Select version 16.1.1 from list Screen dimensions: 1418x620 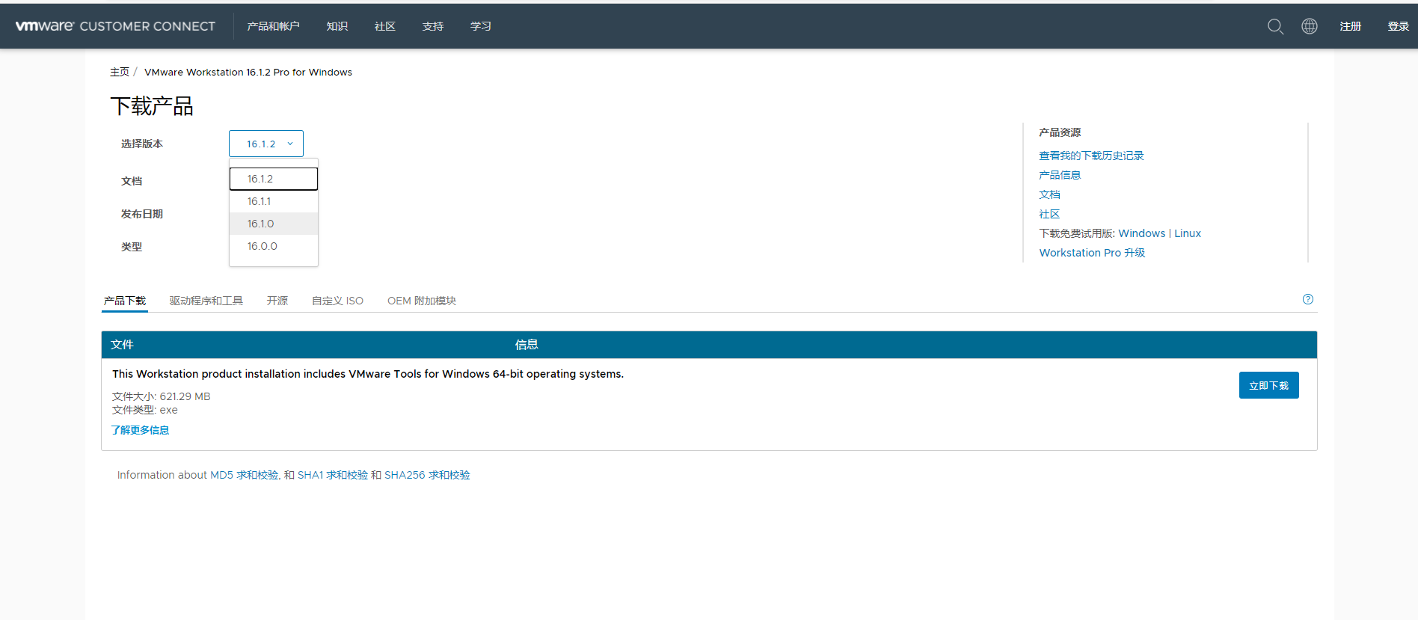point(274,201)
